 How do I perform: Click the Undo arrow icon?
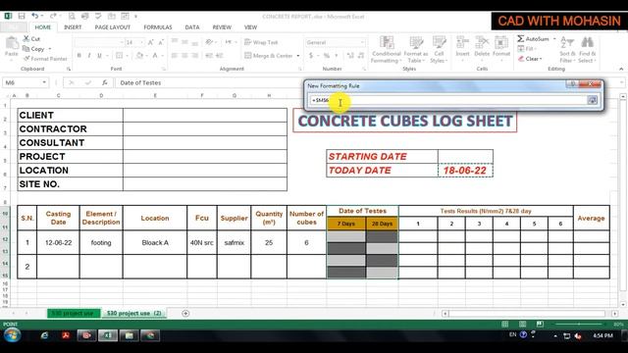point(35,16)
